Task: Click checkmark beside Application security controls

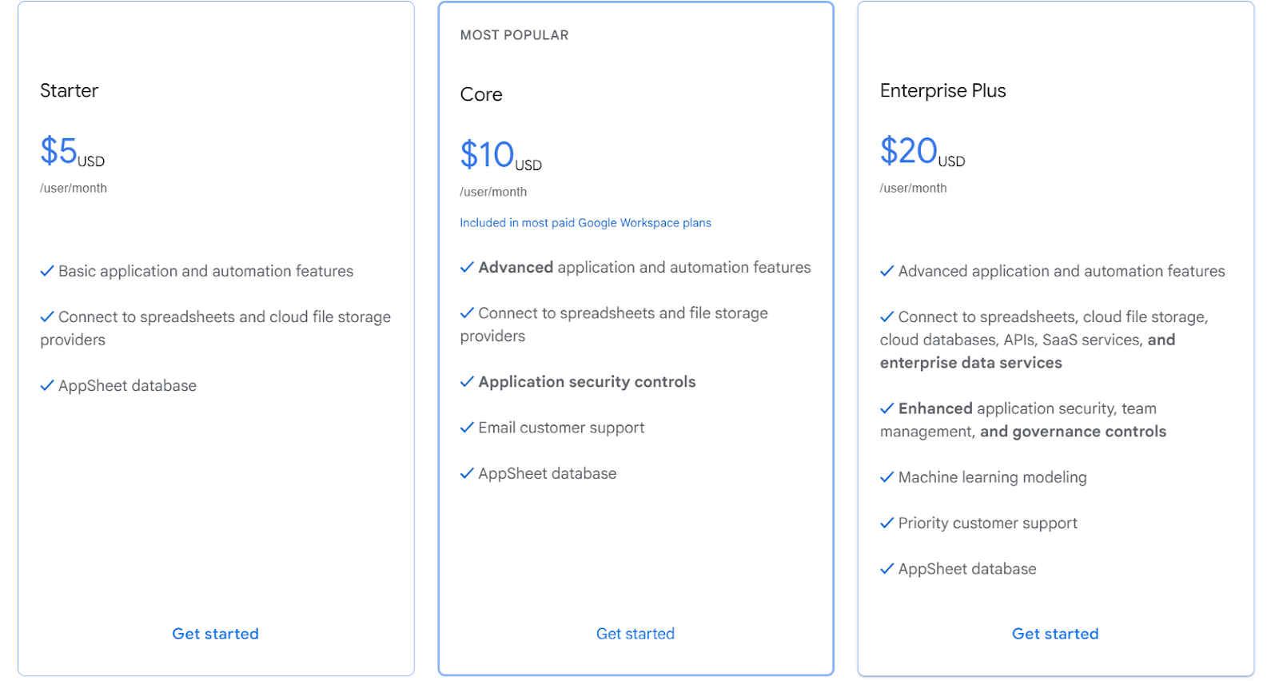Action: (467, 382)
